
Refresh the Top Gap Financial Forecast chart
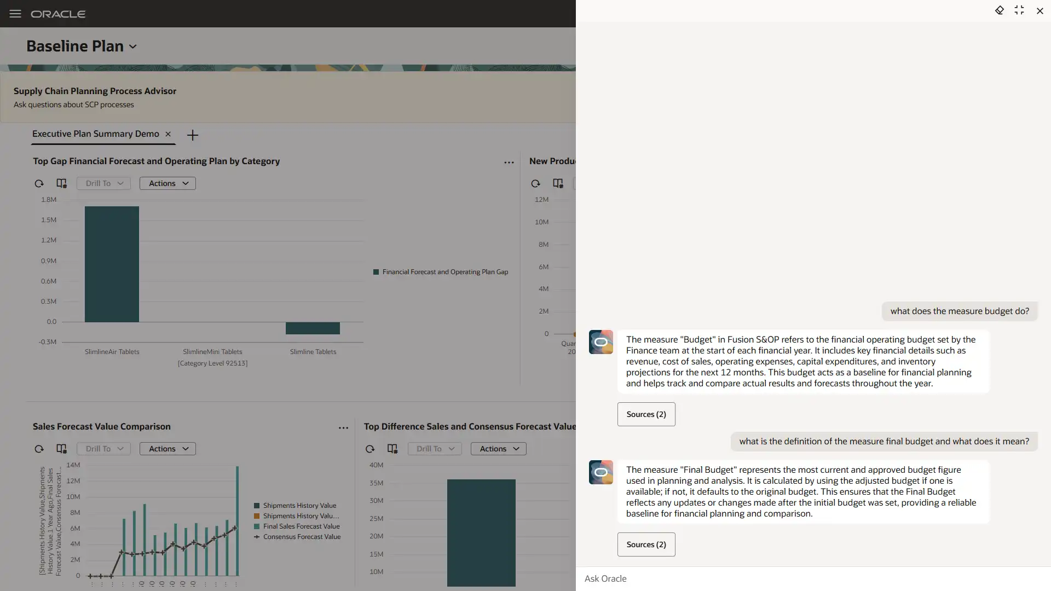pyautogui.click(x=39, y=184)
